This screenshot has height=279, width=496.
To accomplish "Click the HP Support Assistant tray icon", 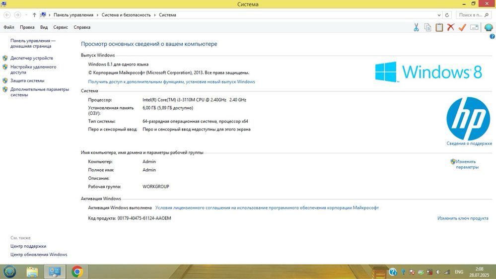I will tap(393, 272).
